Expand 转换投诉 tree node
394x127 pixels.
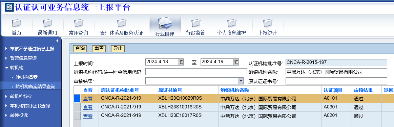click(x=6, y=116)
